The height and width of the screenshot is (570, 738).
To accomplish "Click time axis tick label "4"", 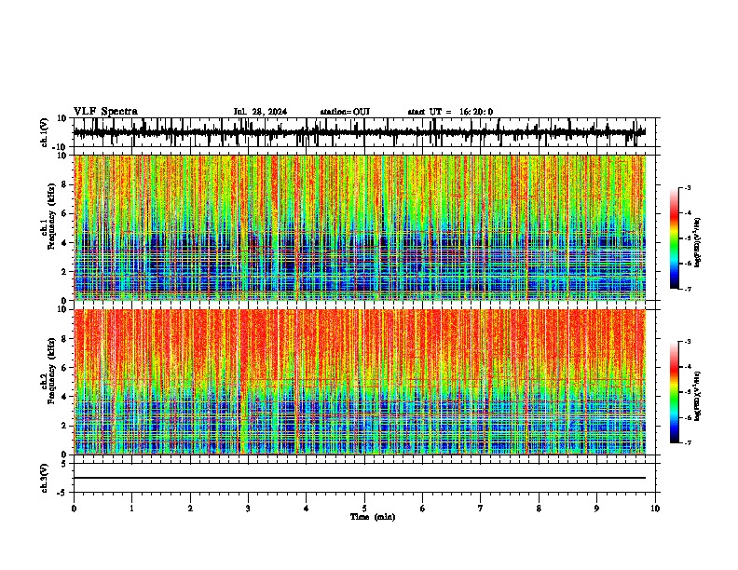I will point(307,509).
